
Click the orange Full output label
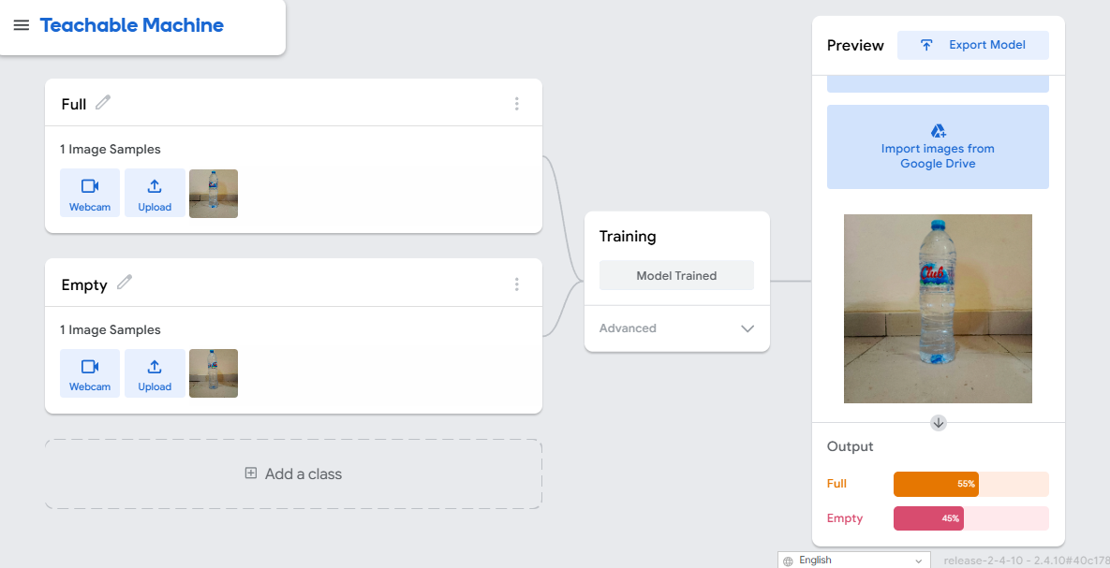[836, 484]
